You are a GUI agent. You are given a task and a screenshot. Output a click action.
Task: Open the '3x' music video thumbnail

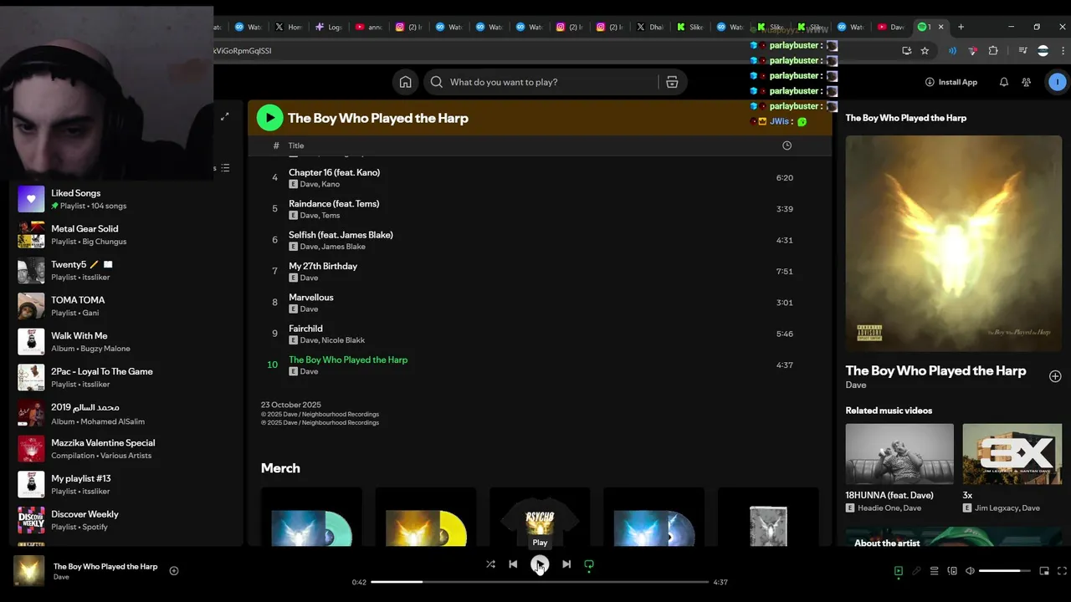click(1012, 453)
